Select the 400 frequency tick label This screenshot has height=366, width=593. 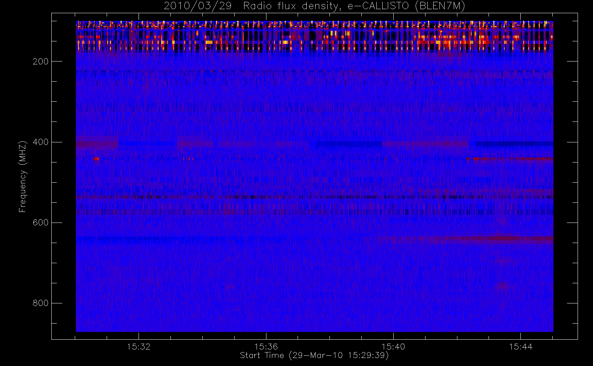pyautogui.click(x=40, y=142)
